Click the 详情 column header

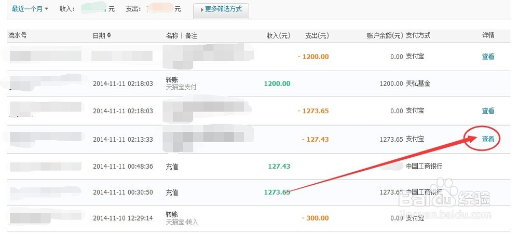pos(488,35)
